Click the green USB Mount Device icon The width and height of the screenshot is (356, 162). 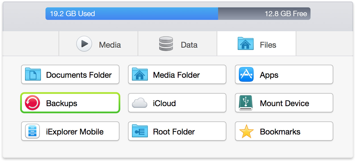pyautogui.click(x=245, y=103)
